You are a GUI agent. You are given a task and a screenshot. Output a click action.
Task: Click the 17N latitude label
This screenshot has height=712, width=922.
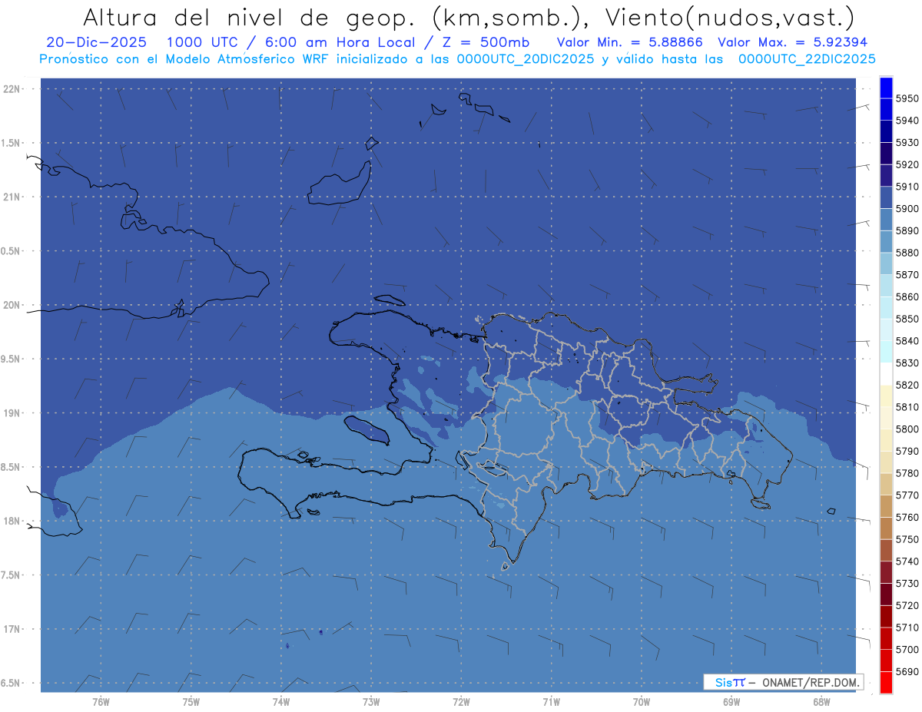12,629
